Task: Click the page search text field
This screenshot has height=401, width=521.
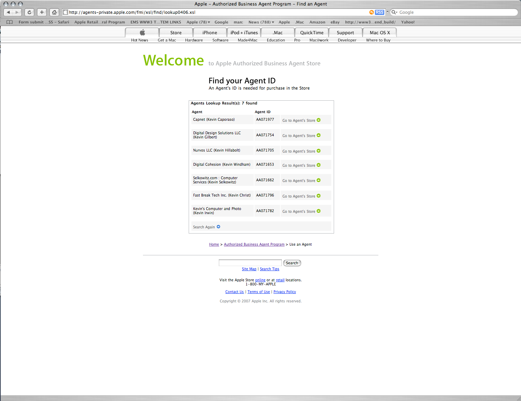Action: pyautogui.click(x=250, y=263)
